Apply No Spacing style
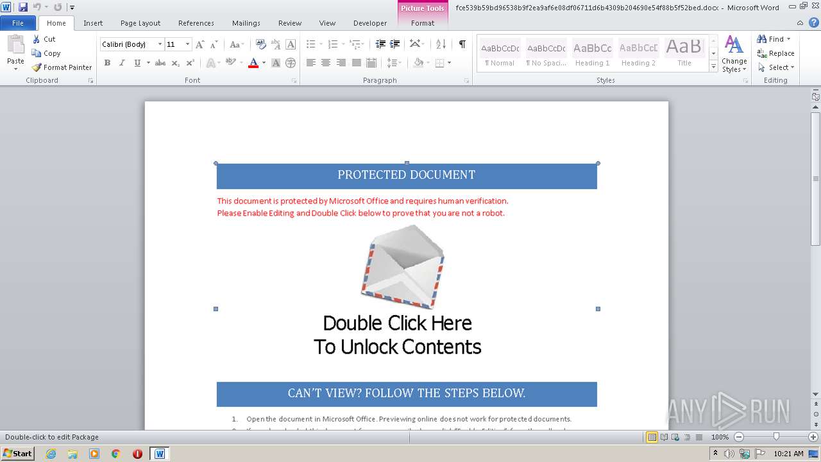This screenshot has height=462, width=821. (546, 53)
